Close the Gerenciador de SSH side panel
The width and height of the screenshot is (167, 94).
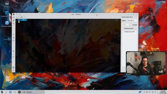pyautogui.click(x=137, y=17)
